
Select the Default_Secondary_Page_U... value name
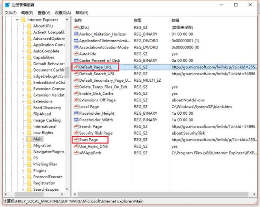pos(105,81)
